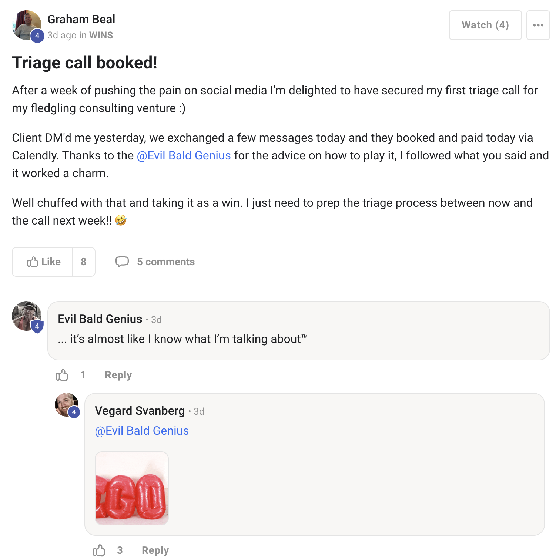The image size is (556, 559).
Task: Click Graham Beal's level 4 badge
Action: 37,36
